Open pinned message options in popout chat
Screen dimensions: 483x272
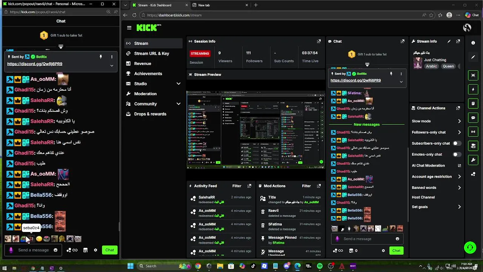(112, 57)
